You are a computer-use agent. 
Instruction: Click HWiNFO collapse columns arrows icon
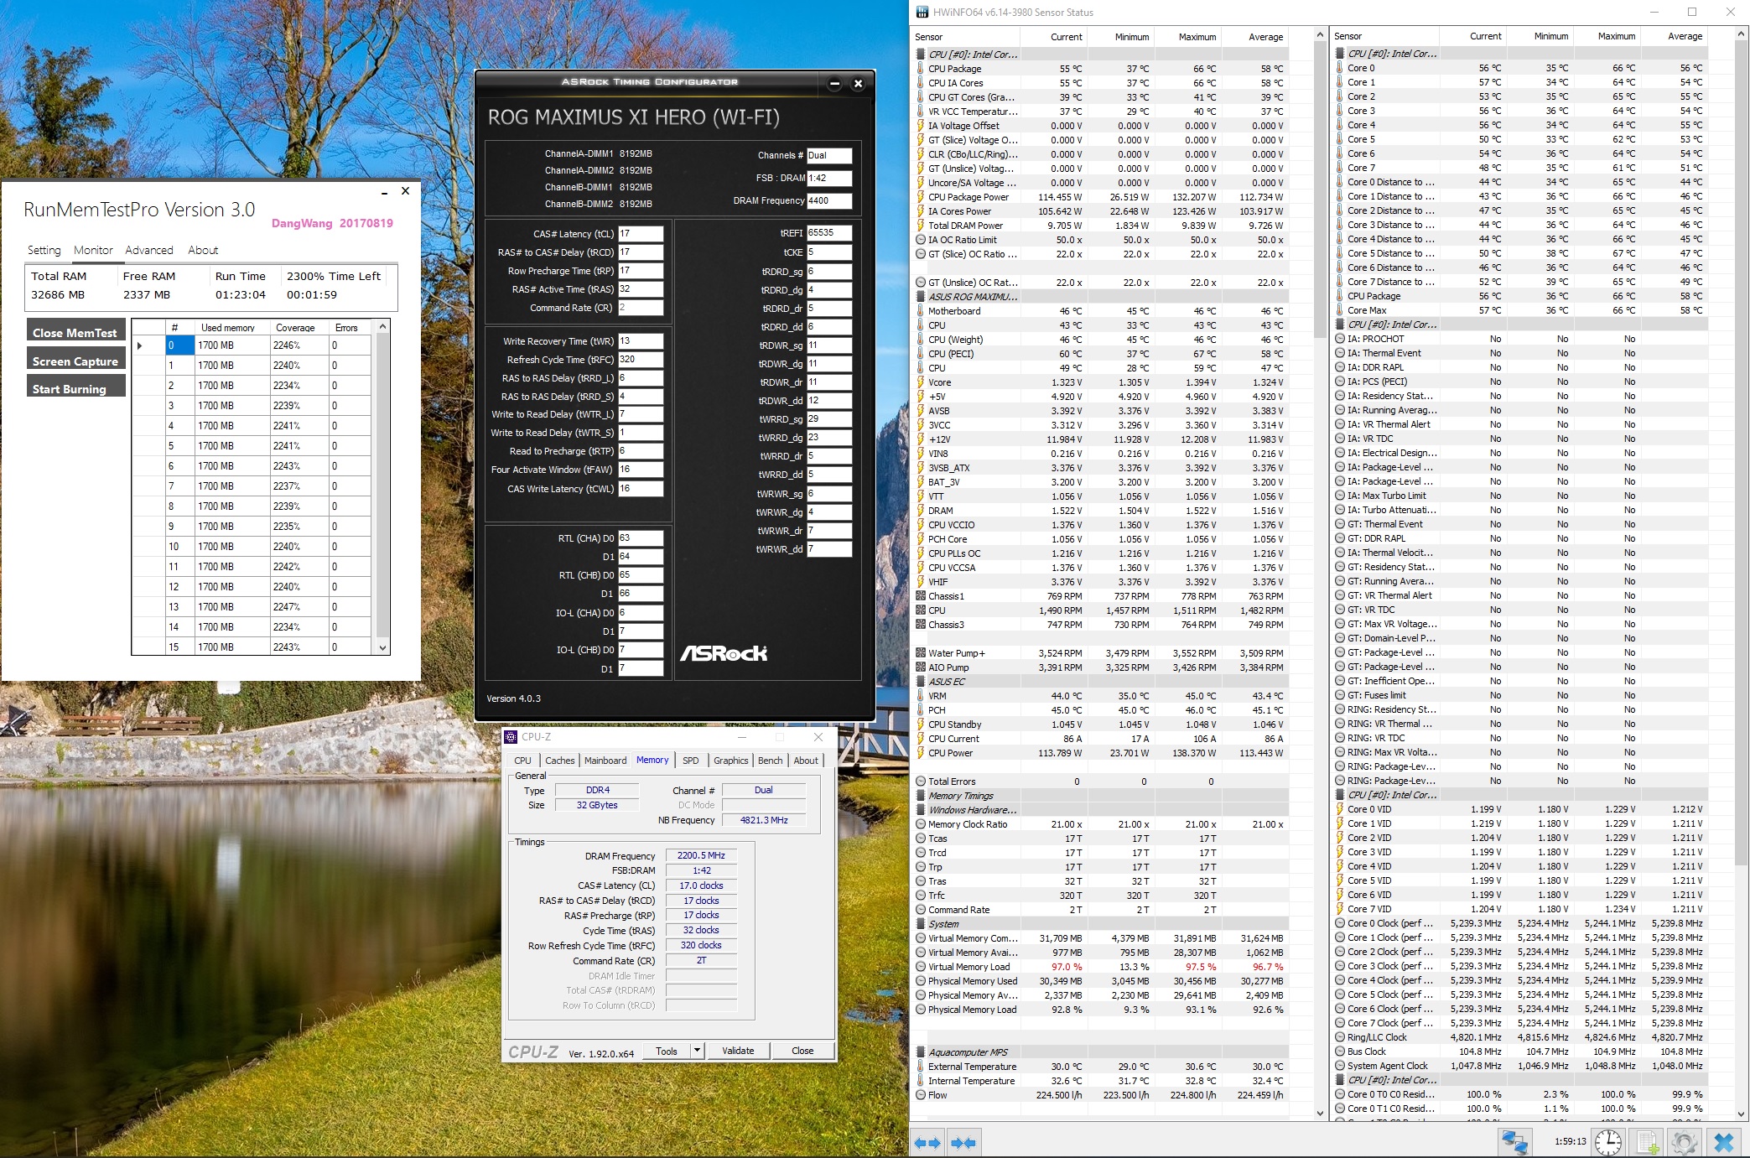[x=963, y=1142]
